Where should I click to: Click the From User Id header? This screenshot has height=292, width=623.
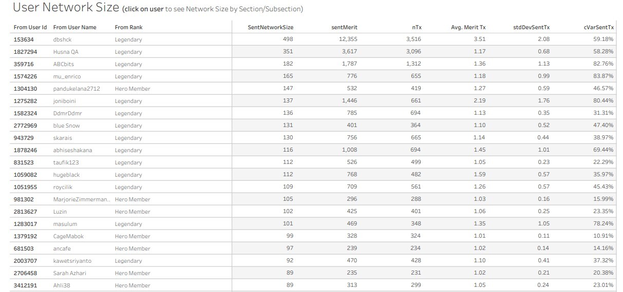click(30, 27)
